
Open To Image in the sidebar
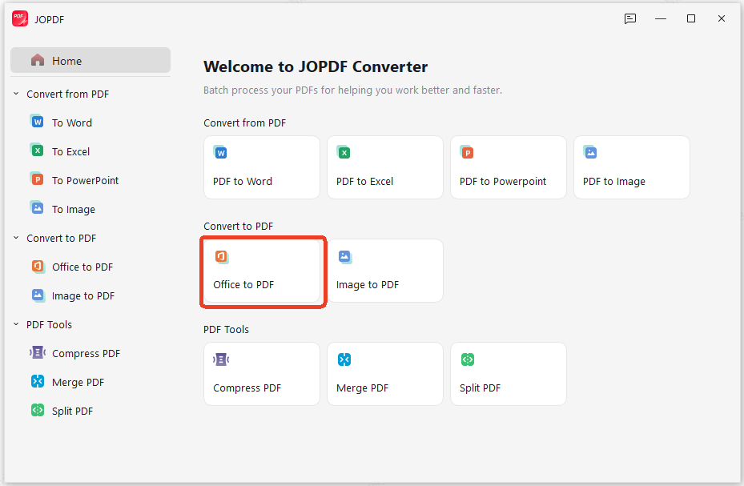click(x=74, y=210)
